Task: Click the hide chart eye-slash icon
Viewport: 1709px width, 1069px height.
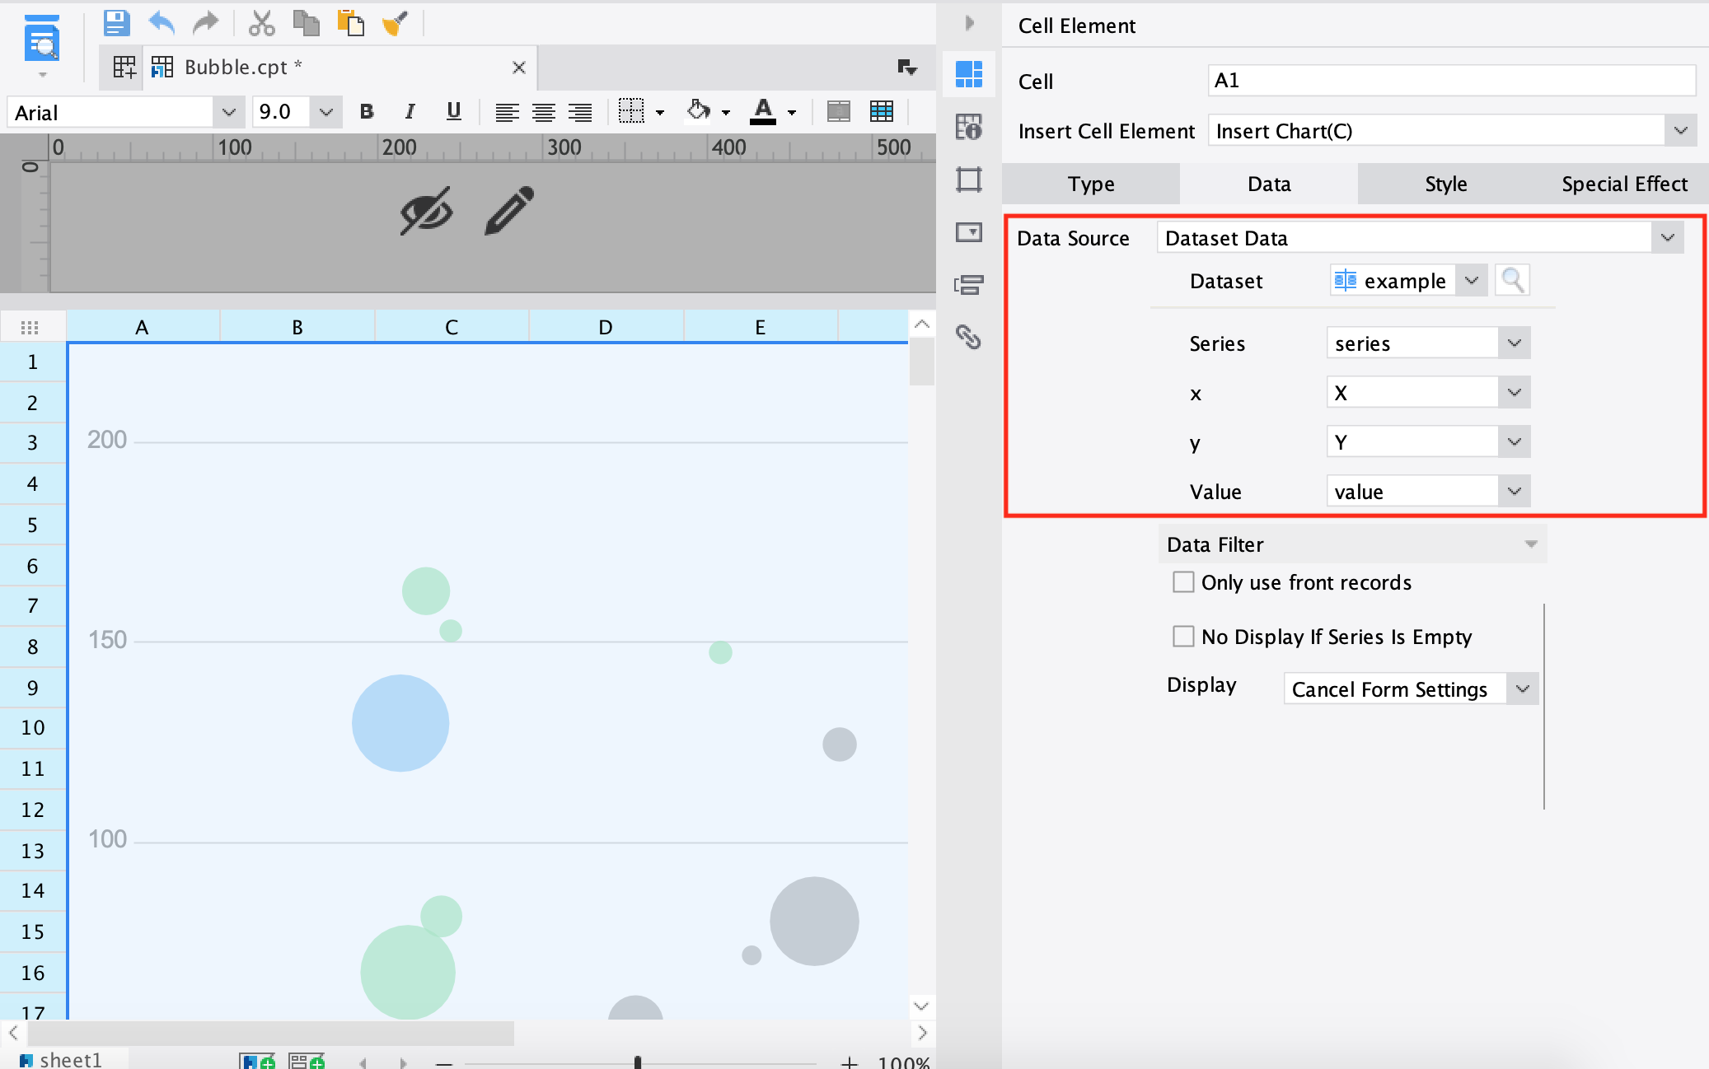Action: (x=426, y=210)
